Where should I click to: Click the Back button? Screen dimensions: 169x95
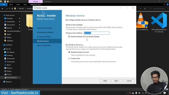(x=105, y=81)
